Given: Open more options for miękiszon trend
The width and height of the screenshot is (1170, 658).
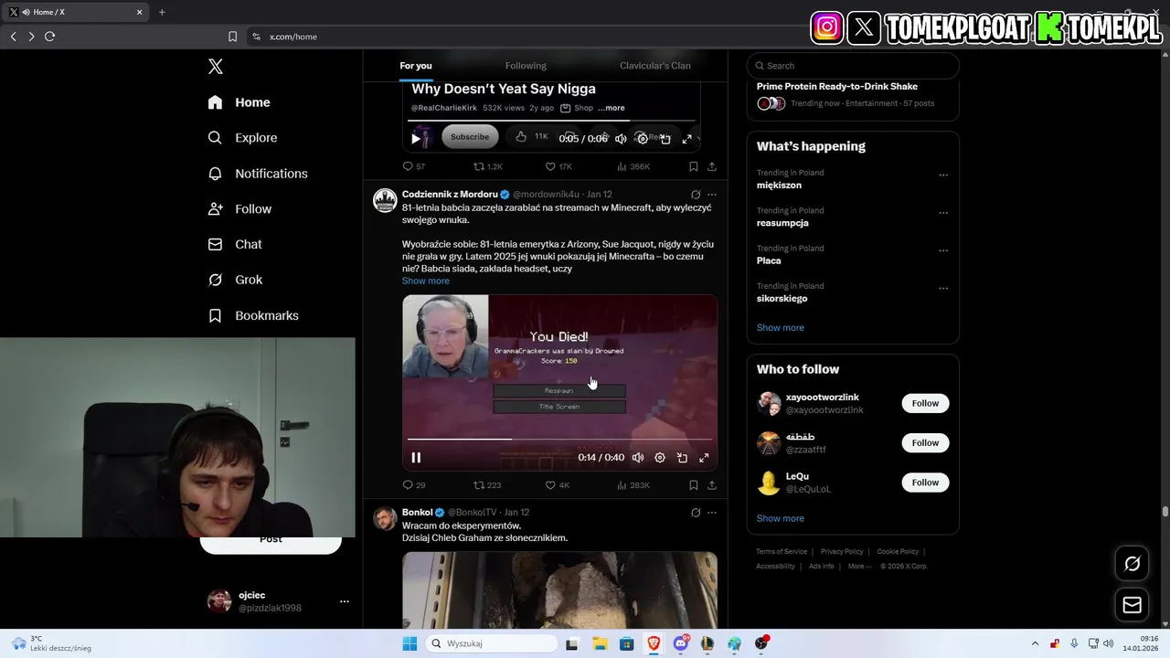Looking at the screenshot, I should coord(943,175).
